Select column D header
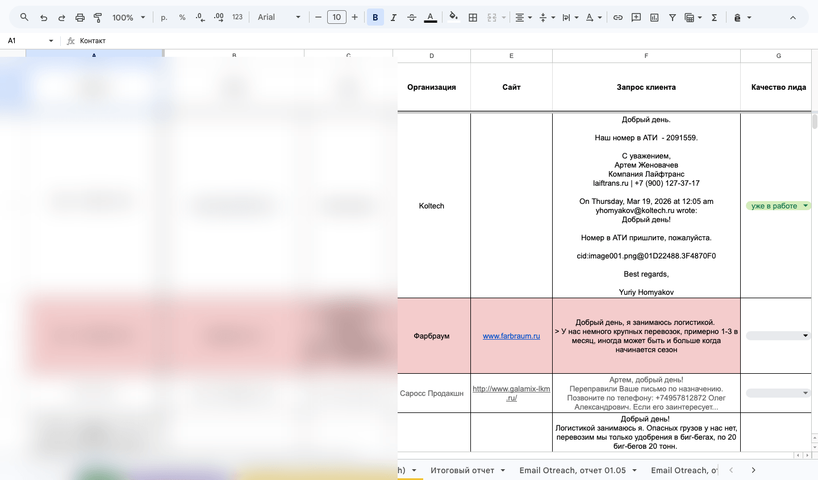This screenshot has height=480, width=818. [432, 56]
